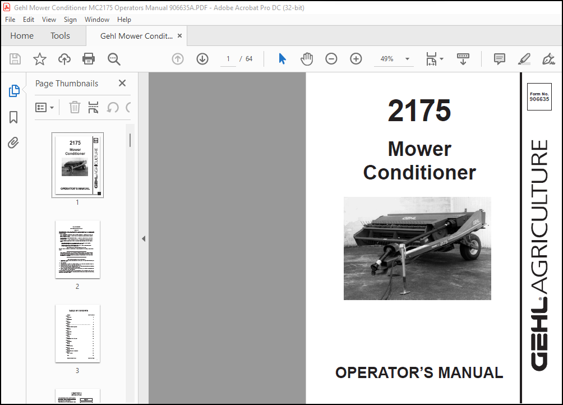Screen dimensions: 563x405
Task: Go to previous page arrow
Action: coord(178,59)
